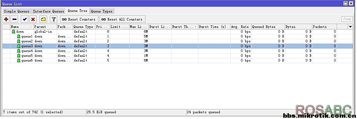
Task: Select queue3 row
Action: tap(178, 46)
